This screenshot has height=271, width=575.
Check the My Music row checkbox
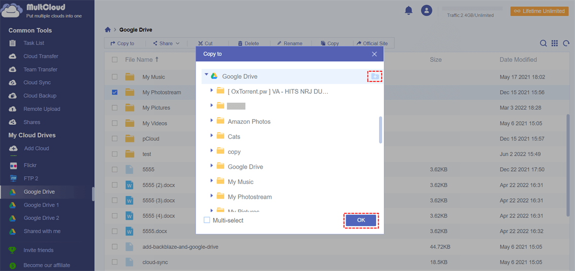point(115,76)
